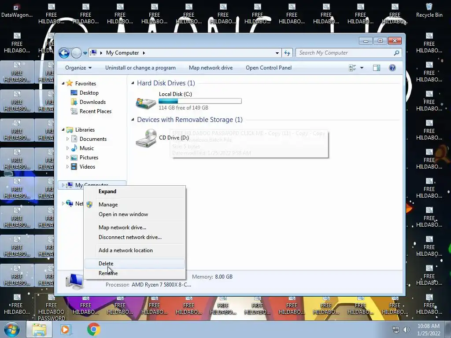Click the Documents library icon
451x338 pixels.
click(x=74, y=139)
